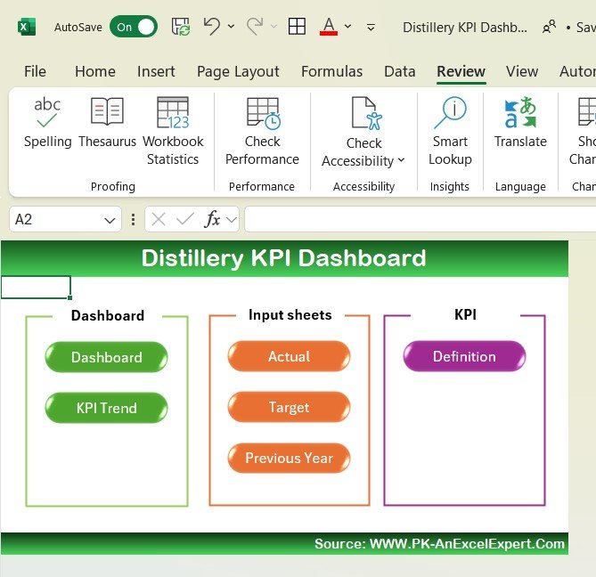Click the Check Accessibility icon
Image resolution: width=596 pixels, height=577 pixels.
366,113
